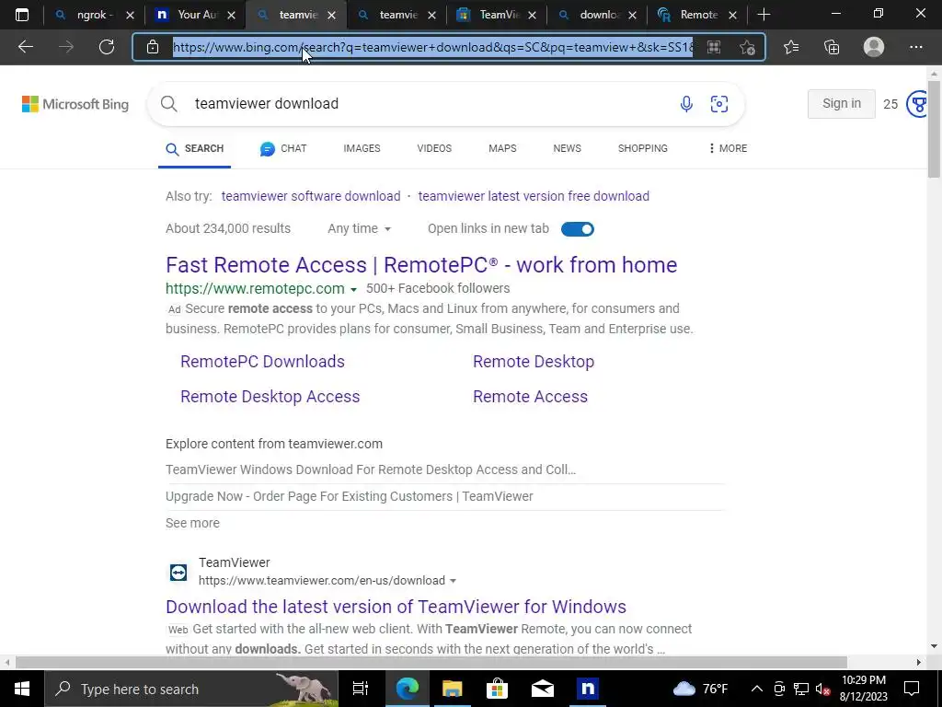Open a new browser tab
Image resolution: width=942 pixels, height=707 pixels.
(764, 15)
